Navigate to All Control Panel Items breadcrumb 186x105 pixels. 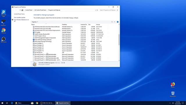coord(40,10)
